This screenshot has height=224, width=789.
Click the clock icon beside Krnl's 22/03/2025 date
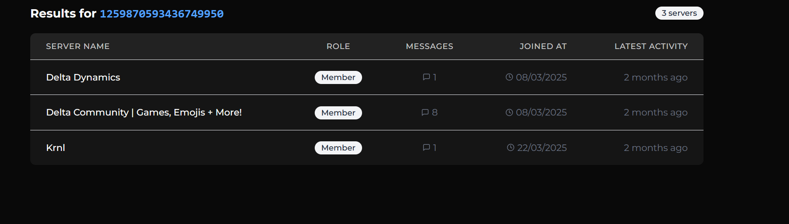tap(510, 147)
